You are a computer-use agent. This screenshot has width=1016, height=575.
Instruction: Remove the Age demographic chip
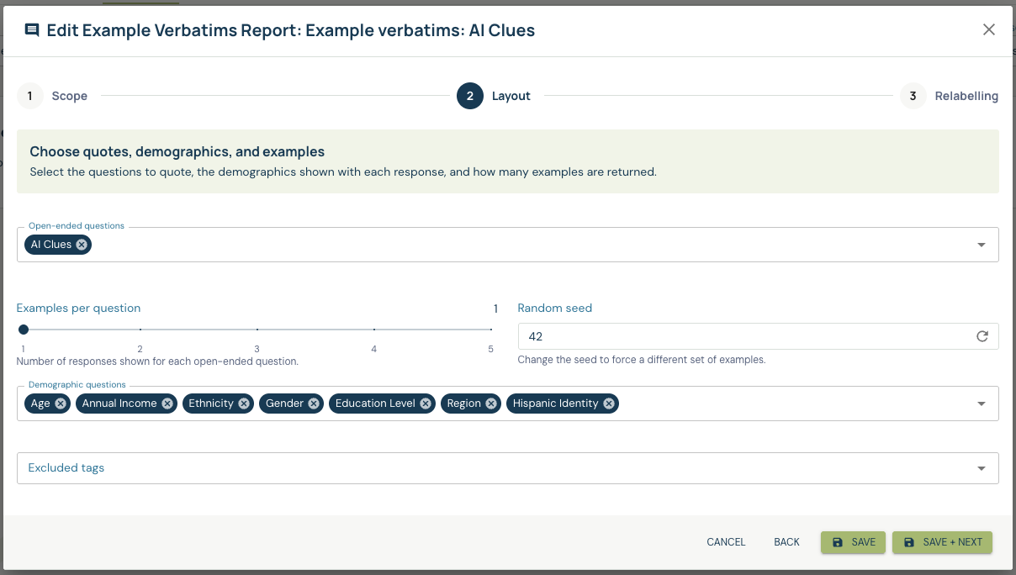61,404
